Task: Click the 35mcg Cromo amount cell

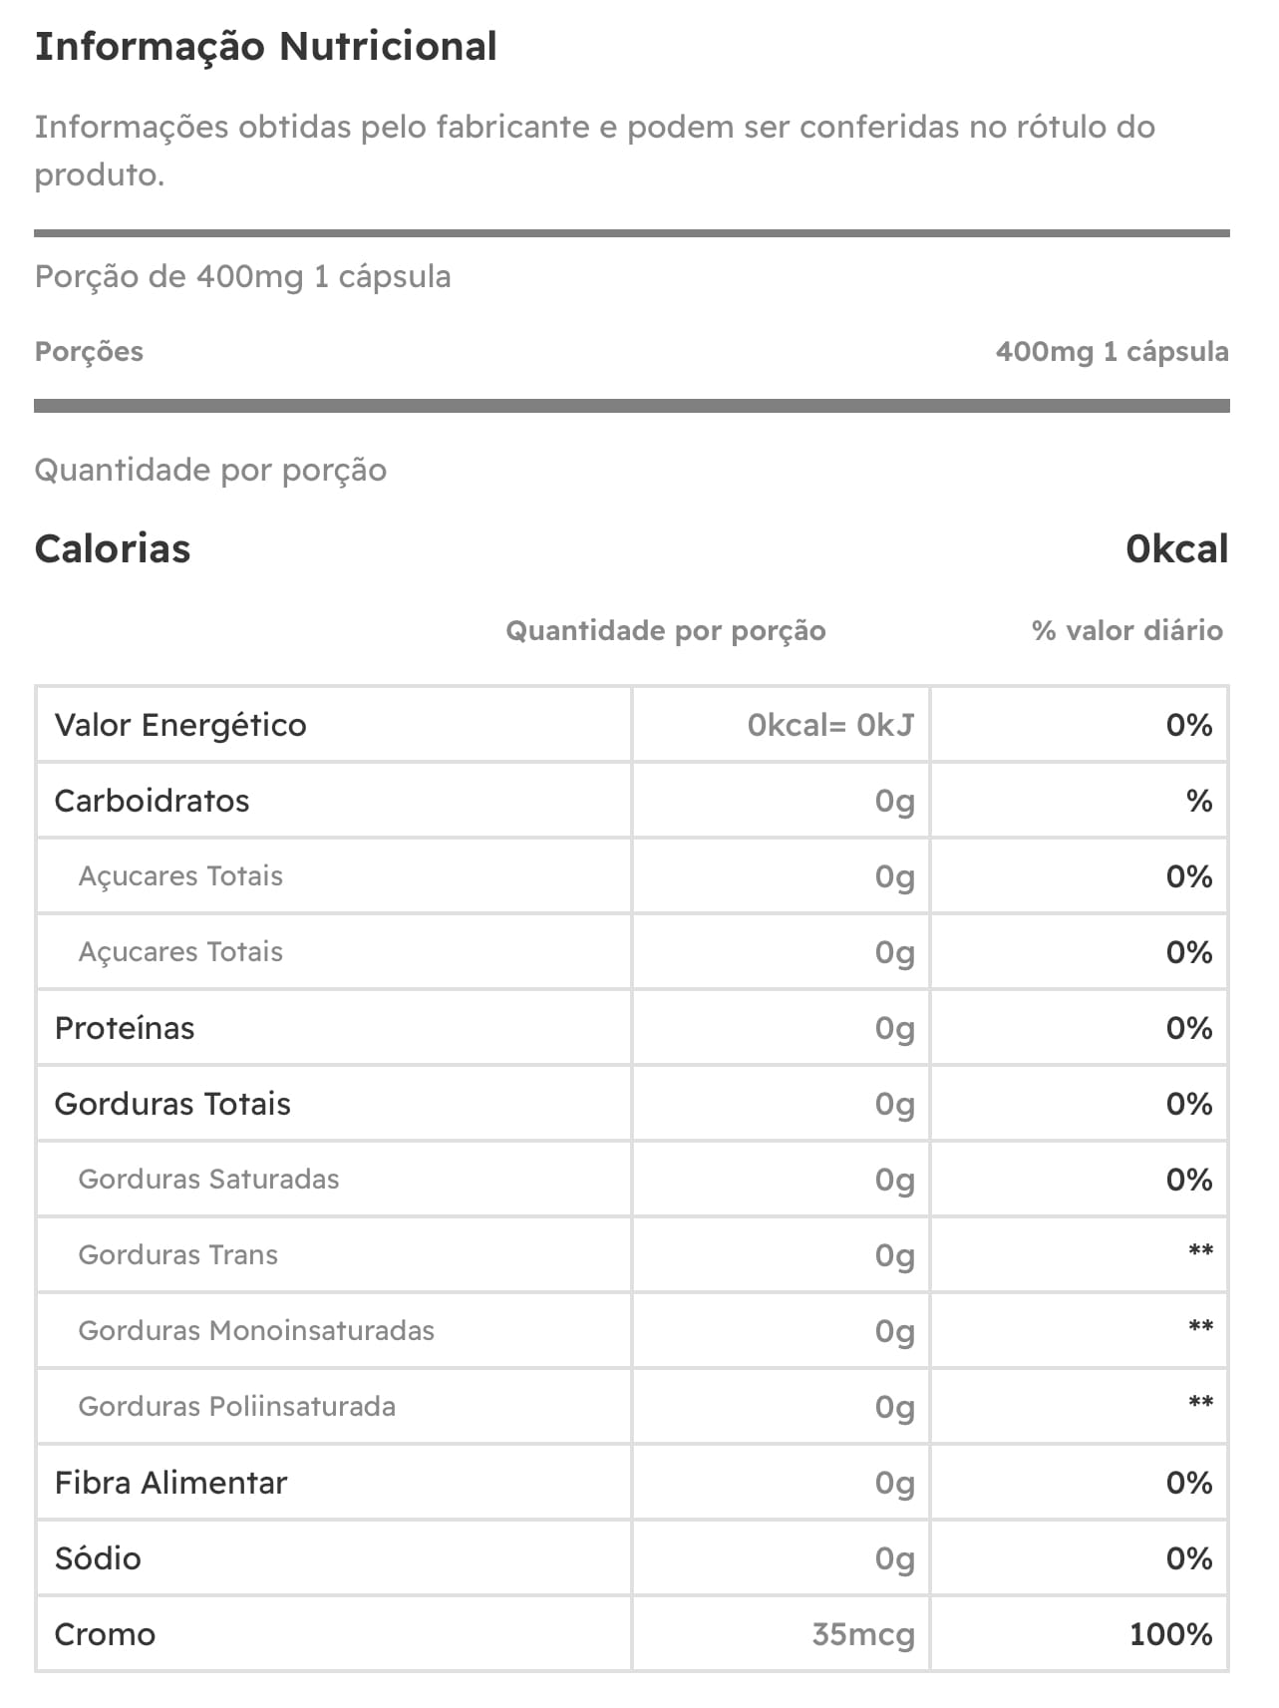Action: [x=862, y=1634]
